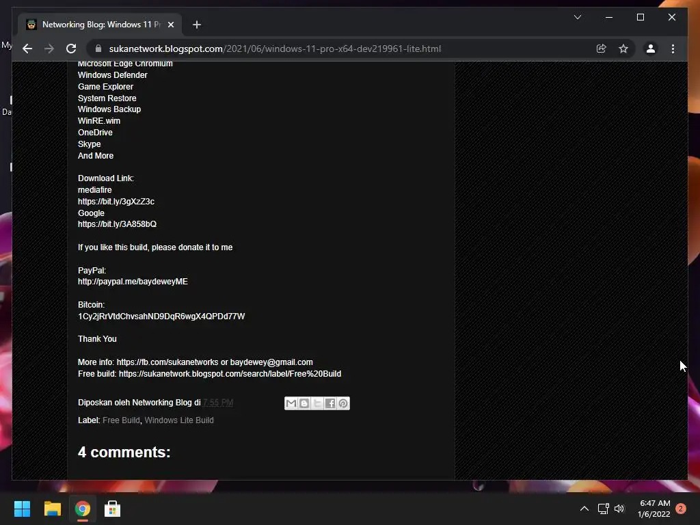Expand the tab search chevron

pos(578,17)
